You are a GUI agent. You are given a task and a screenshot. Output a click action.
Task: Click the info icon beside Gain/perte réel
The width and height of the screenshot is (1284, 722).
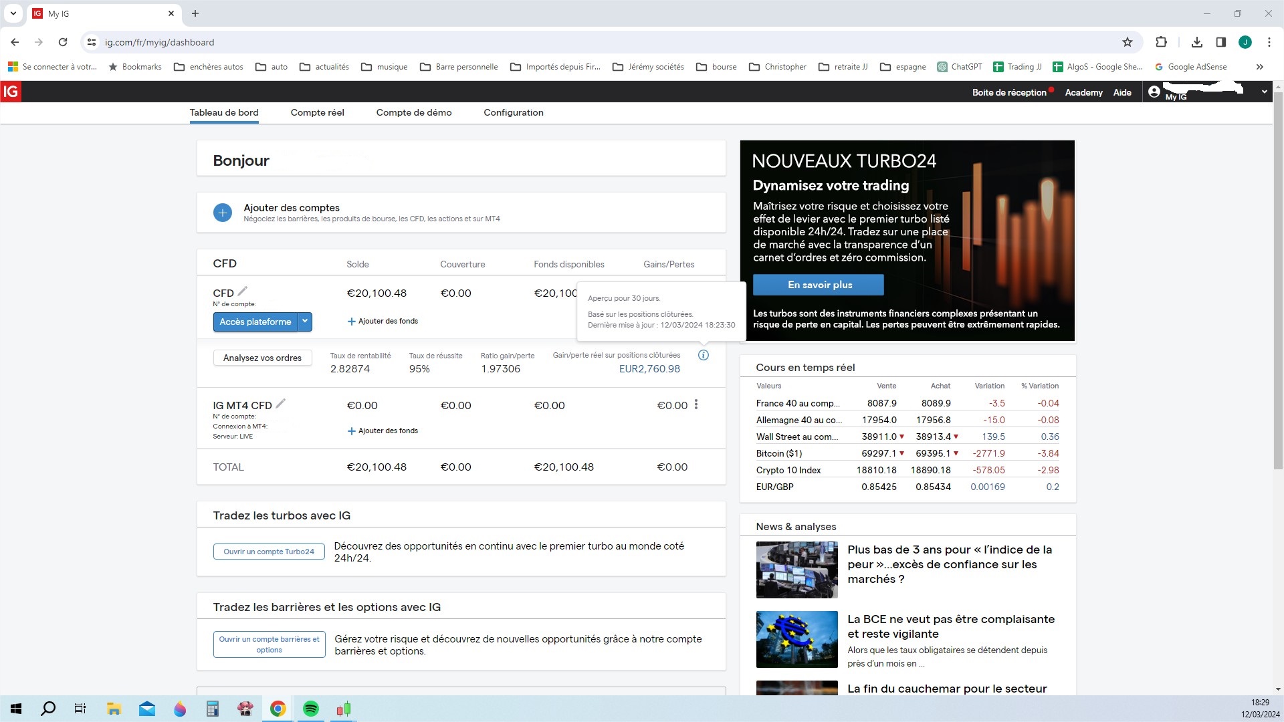[703, 355]
